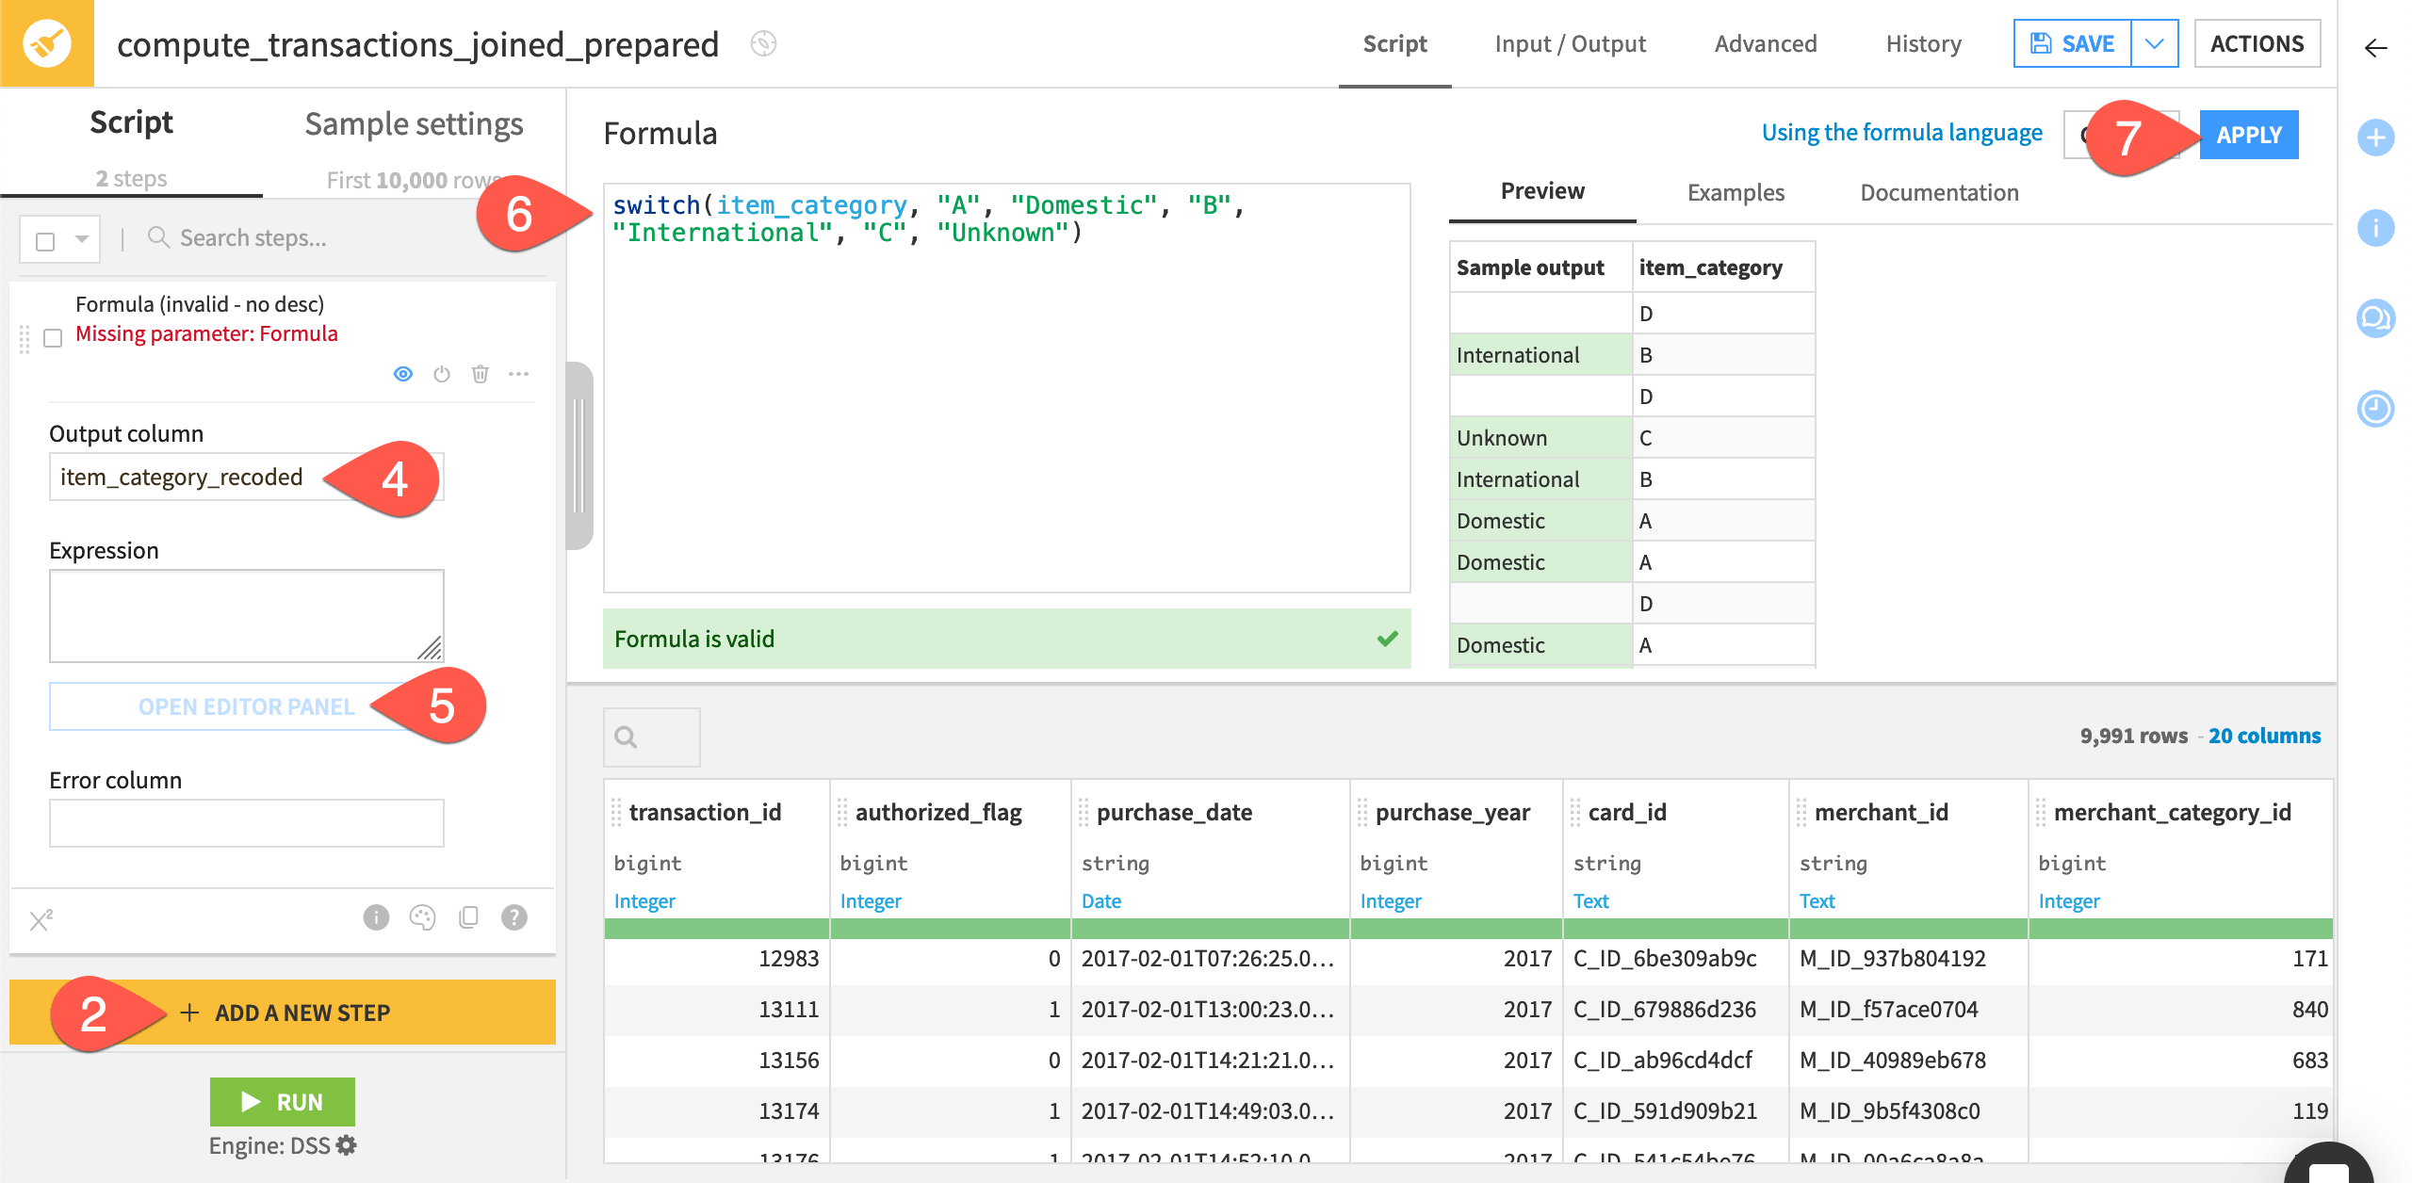The height and width of the screenshot is (1183, 2412).
Task: Open the discussions chat icon on right sidebar
Action: point(2375,318)
